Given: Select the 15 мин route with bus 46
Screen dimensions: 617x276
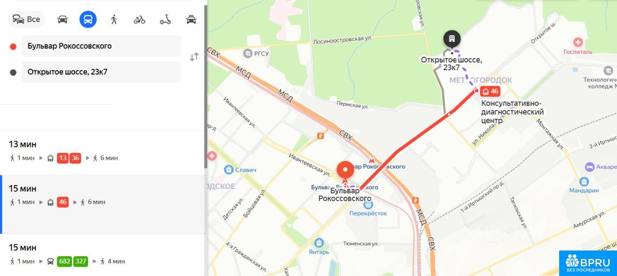Looking at the screenshot, I should click(x=103, y=204).
